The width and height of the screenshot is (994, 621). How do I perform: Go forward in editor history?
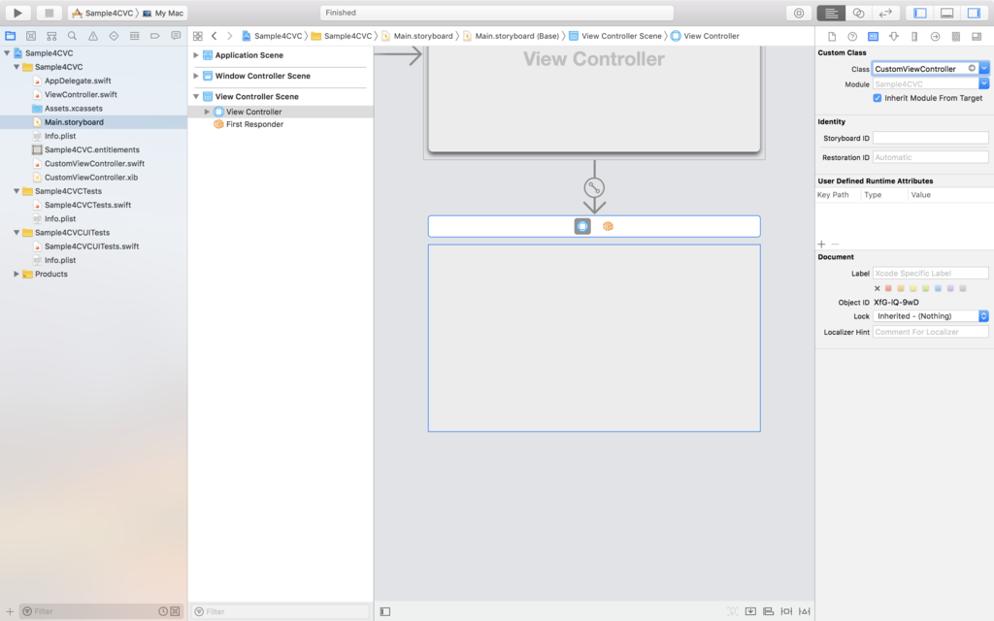229,36
